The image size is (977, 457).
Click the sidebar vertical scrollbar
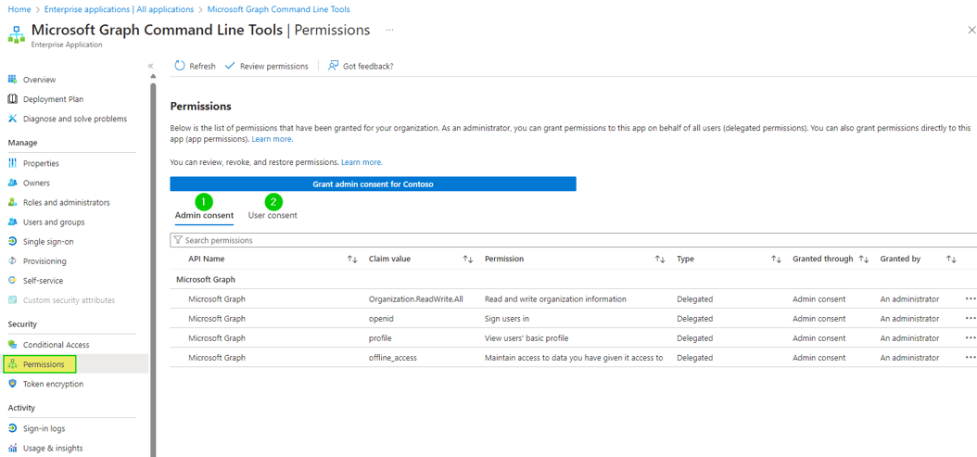[x=153, y=268]
